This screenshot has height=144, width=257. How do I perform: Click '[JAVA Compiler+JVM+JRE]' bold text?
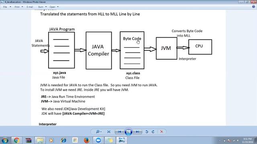point(84,114)
